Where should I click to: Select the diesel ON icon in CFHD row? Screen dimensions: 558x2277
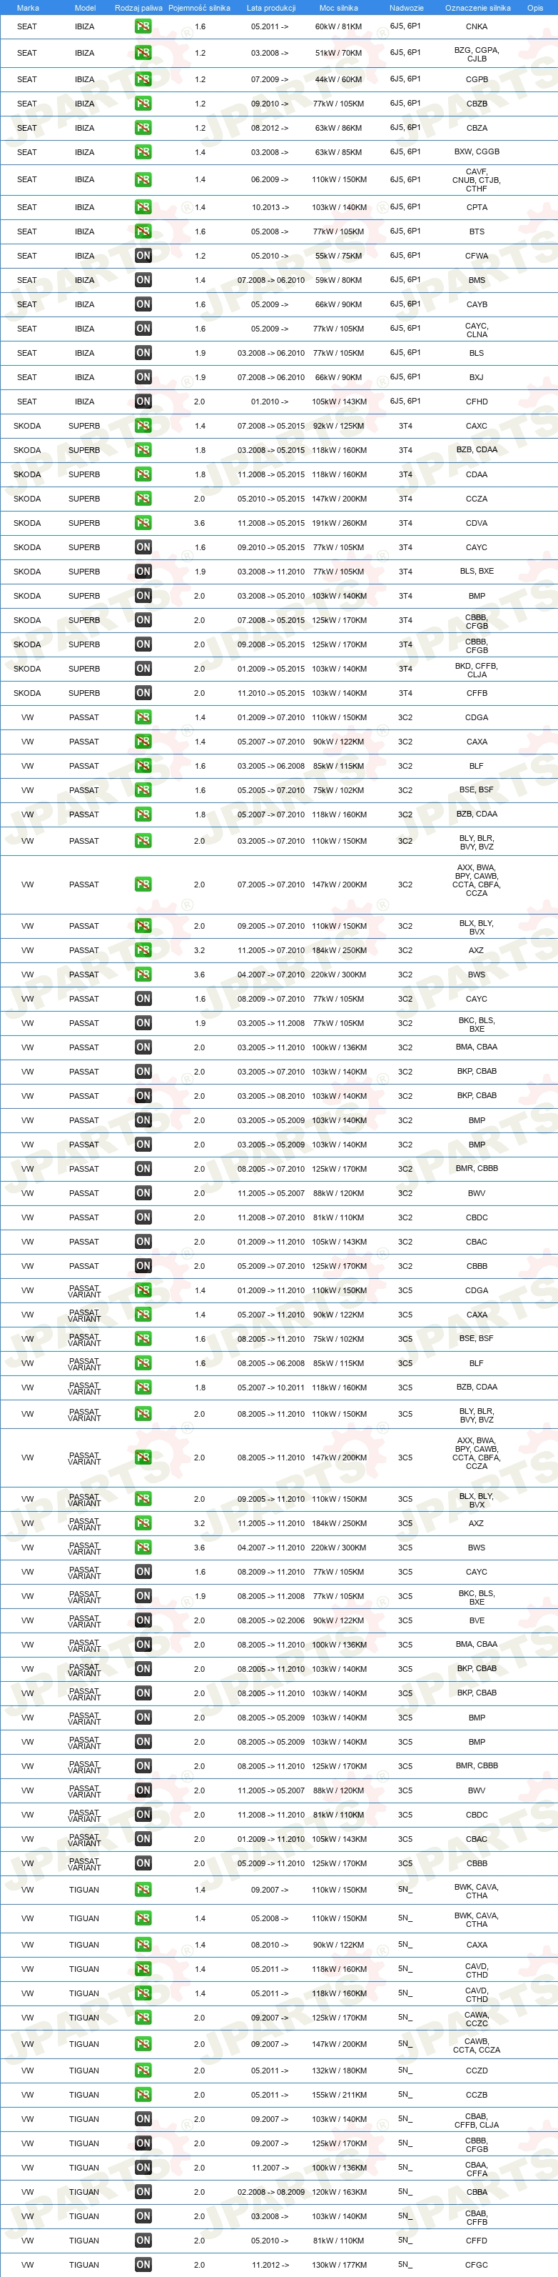pos(143,402)
